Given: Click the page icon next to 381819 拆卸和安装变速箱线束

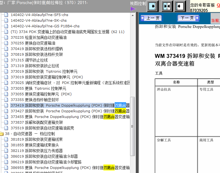Looking at the screenshot, I should click(x=7, y=139).
